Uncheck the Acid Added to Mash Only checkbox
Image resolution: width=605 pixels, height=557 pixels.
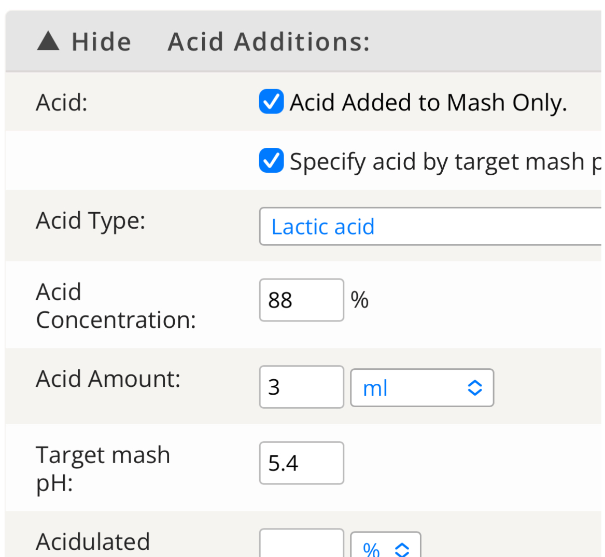[x=271, y=101]
